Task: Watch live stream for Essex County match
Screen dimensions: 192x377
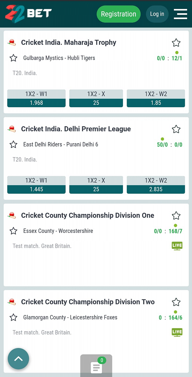Action: (x=177, y=246)
